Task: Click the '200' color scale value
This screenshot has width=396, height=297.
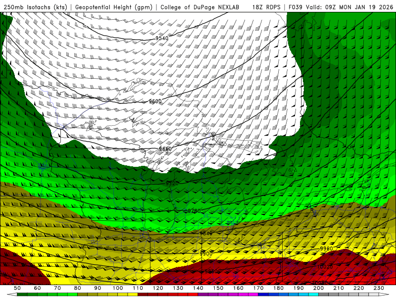Action: pyautogui.click(x=318, y=288)
